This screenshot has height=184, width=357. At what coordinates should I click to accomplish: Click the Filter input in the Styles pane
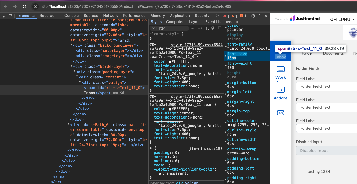[171, 28]
